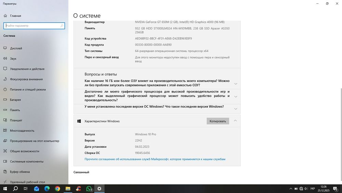Open network status in the tray
The width and height of the screenshot is (342, 193).
click(301, 189)
